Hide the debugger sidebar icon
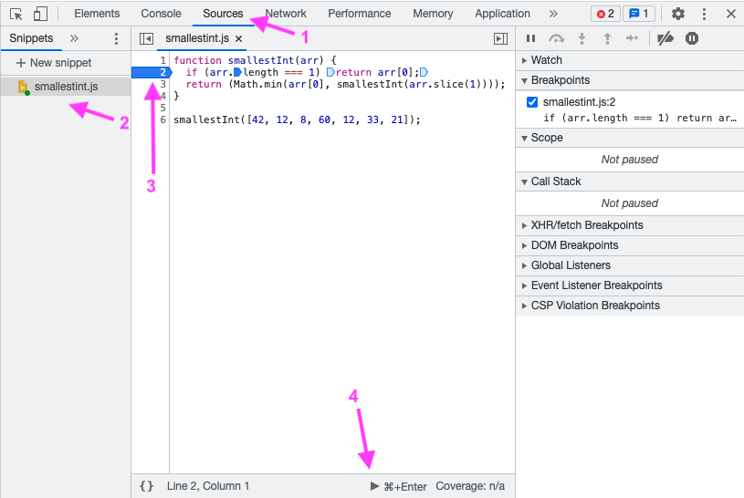Image resolution: width=744 pixels, height=498 pixels. click(500, 38)
